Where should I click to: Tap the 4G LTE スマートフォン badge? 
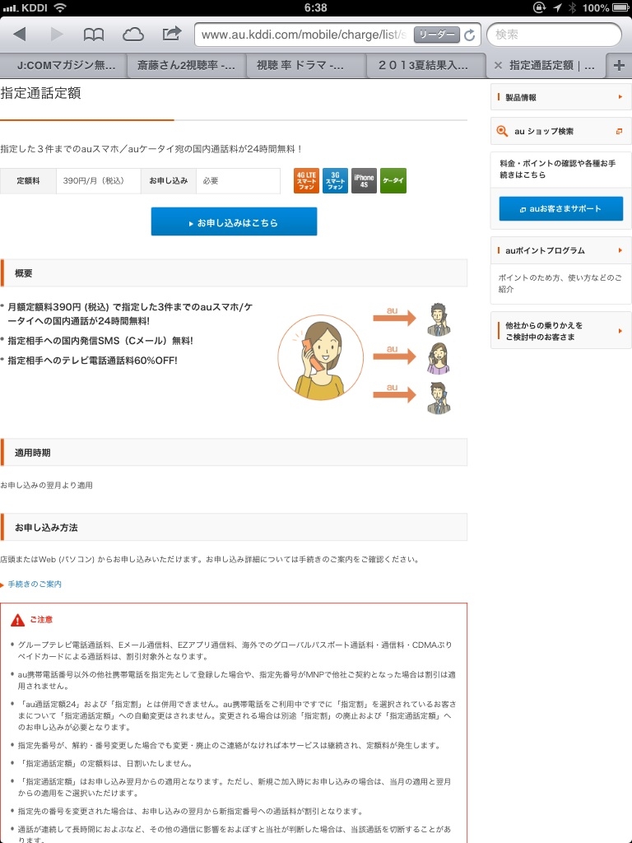point(306,180)
